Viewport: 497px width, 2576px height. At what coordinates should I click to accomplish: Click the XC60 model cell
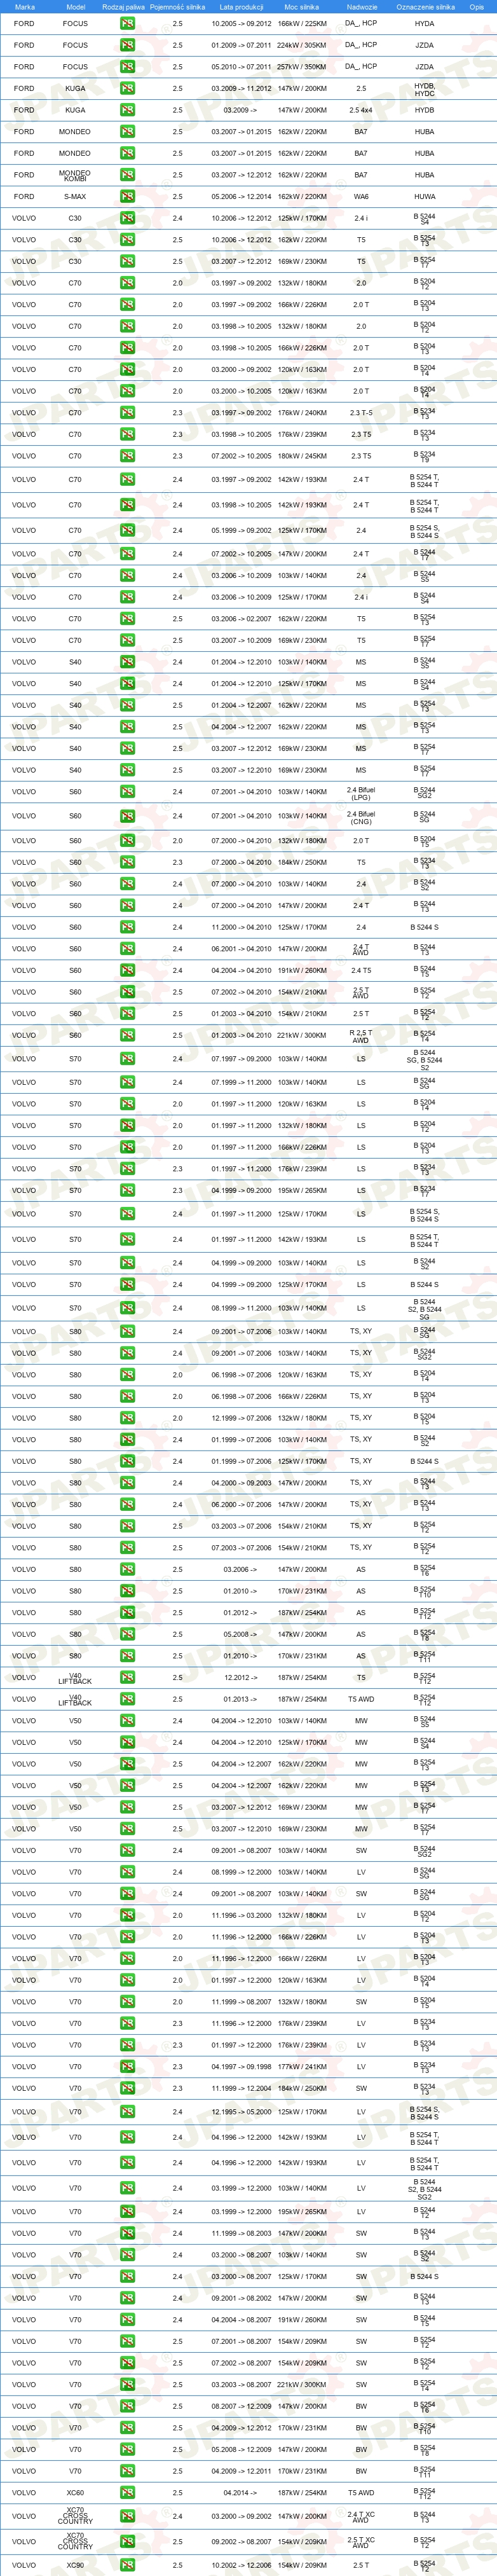point(75,2493)
